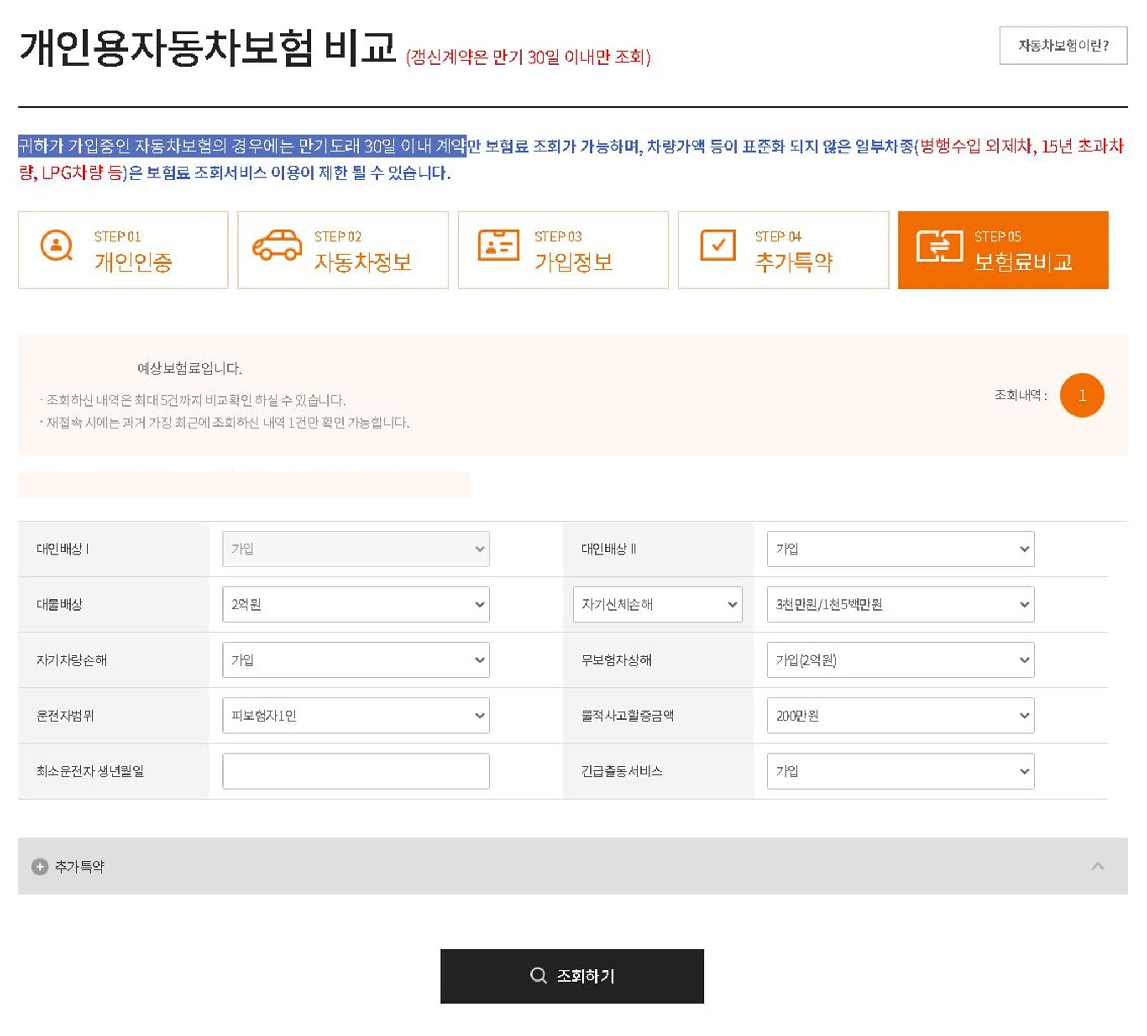The height and width of the screenshot is (1036, 1147).
Task: Open the 대인배상 II dropdown
Action: coord(901,549)
